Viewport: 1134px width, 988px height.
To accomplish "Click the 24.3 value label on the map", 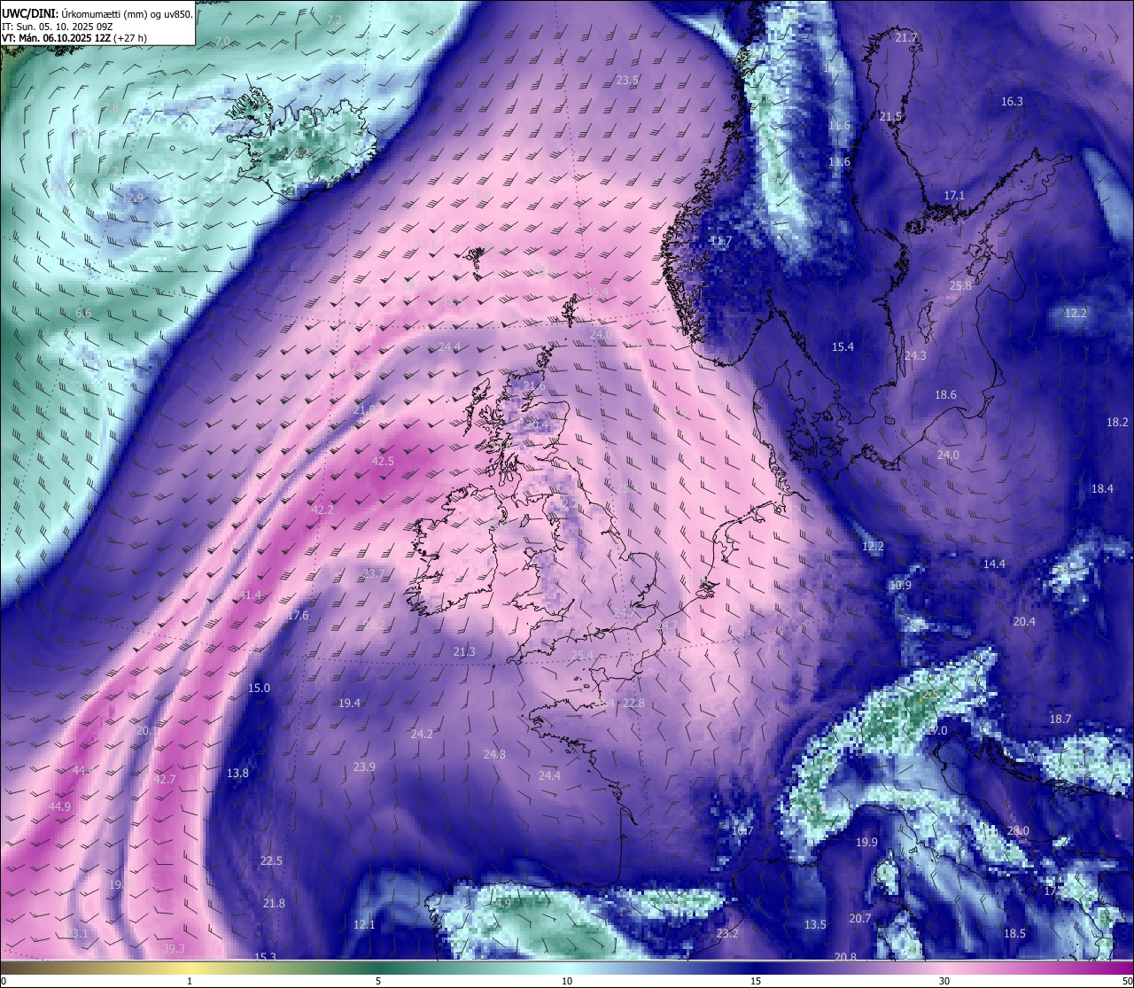I will click(915, 355).
